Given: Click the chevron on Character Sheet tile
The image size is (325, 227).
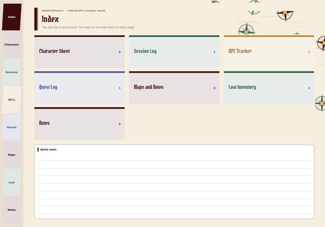Looking at the screenshot, I should (120, 52).
